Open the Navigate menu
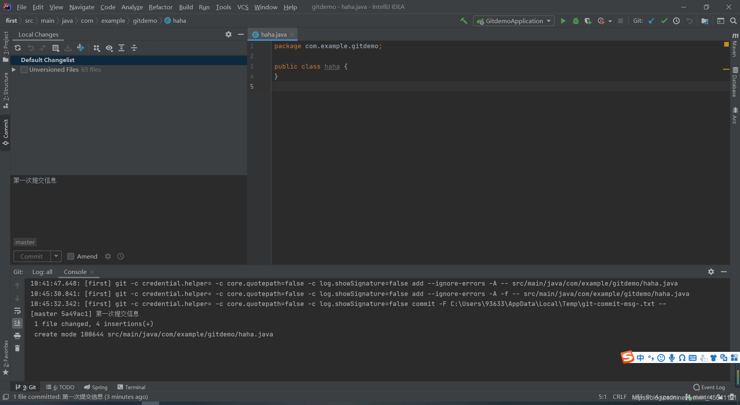 [82, 7]
